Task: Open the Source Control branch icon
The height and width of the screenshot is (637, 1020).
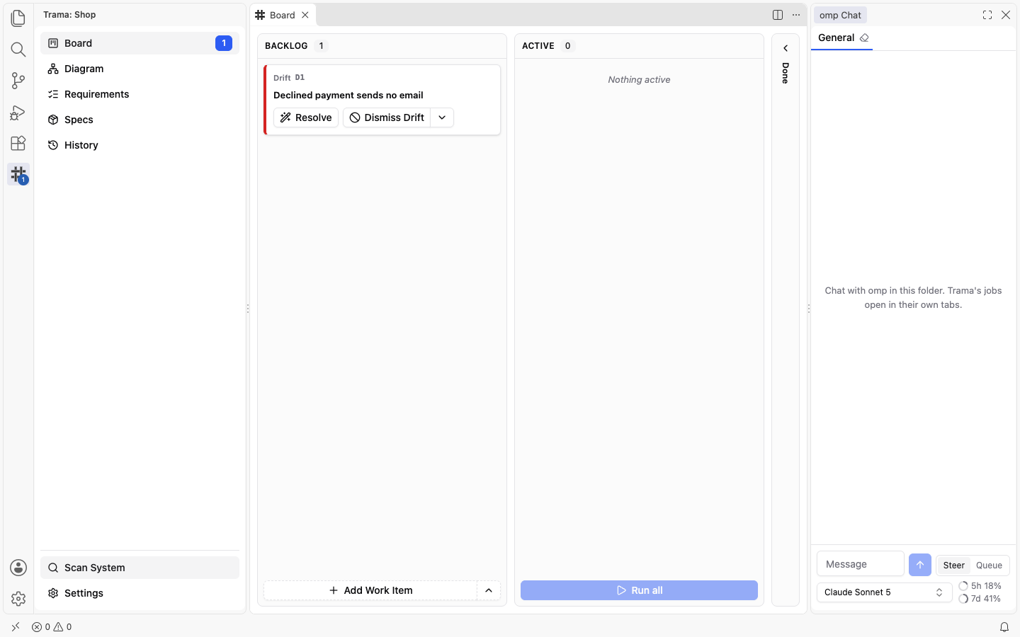Action: point(18,80)
